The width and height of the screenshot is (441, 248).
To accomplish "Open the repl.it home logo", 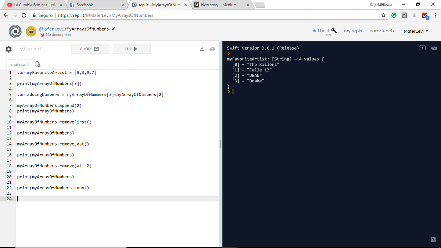I will pyautogui.click(x=15, y=32).
